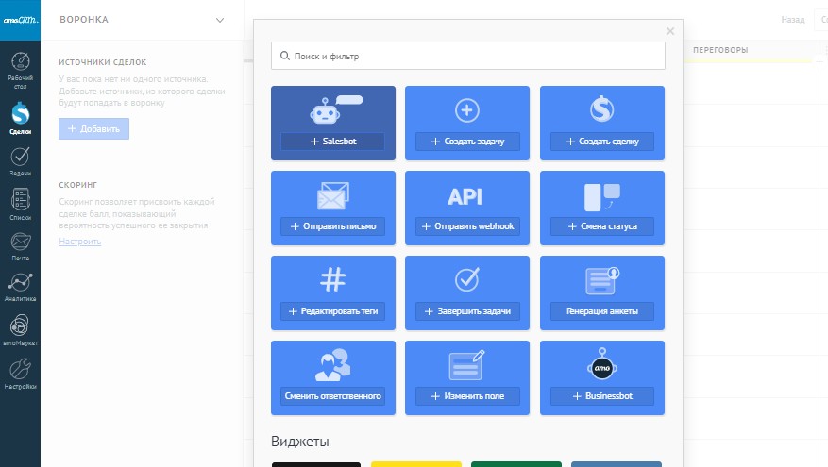Expand the Воронка dropdown chevron

click(220, 20)
